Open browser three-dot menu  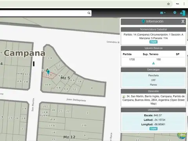tap(184, 4)
